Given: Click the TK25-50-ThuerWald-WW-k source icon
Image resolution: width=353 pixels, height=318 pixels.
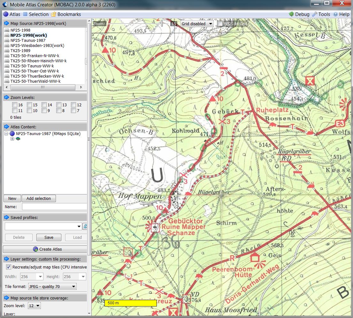Looking at the screenshot, I should tap(7, 81).
